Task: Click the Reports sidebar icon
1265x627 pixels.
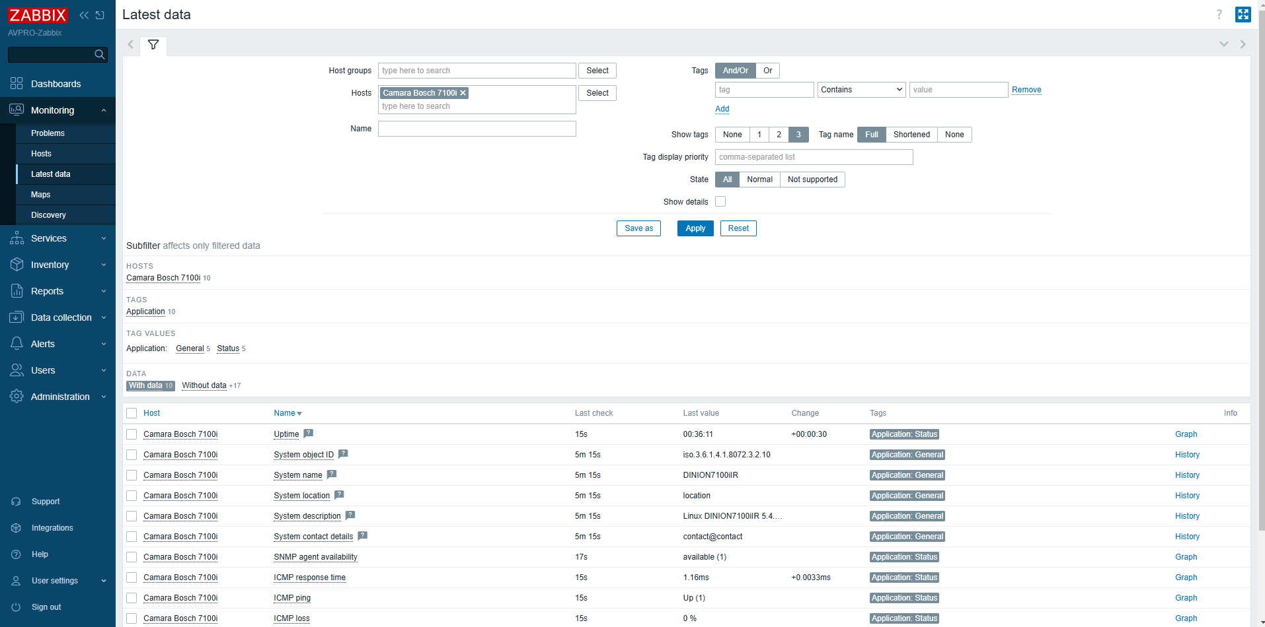Action: click(17, 291)
